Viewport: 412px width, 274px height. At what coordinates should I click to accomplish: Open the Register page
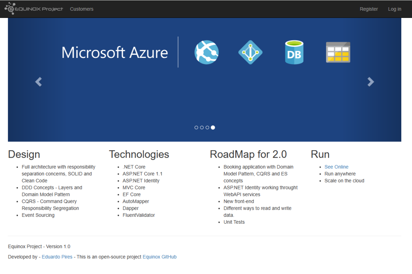click(369, 9)
